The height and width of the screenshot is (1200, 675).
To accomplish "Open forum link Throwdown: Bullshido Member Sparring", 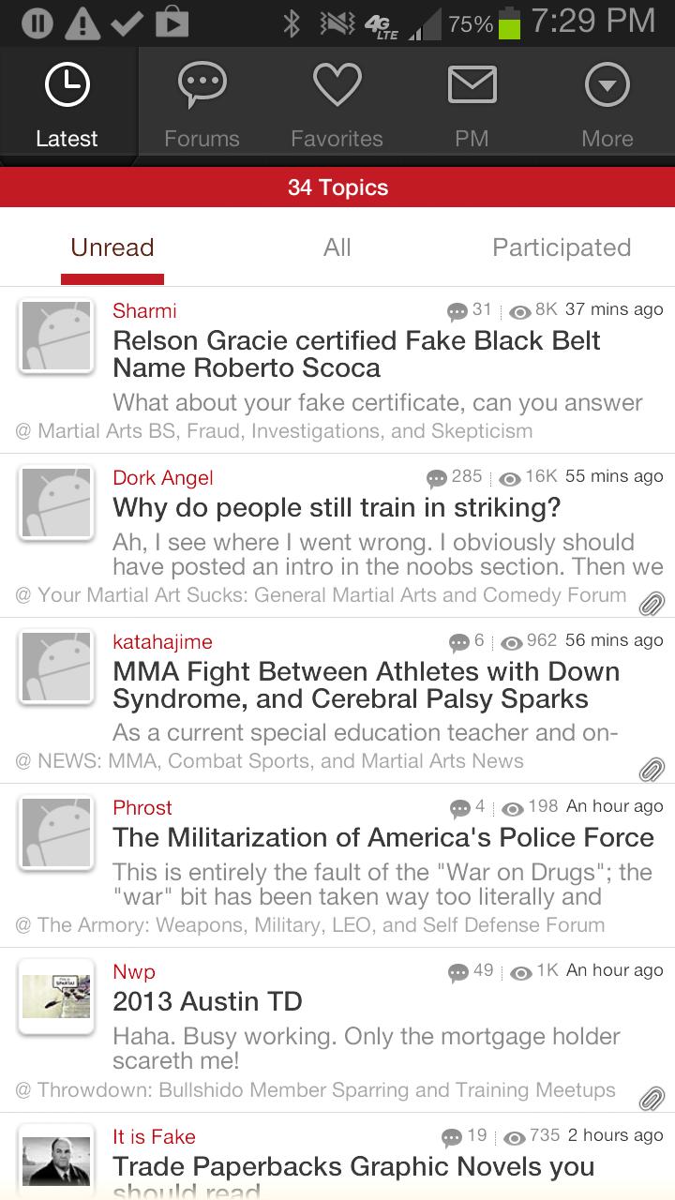I will [x=316, y=1090].
